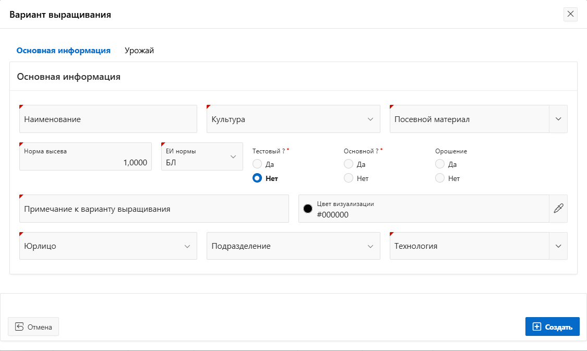Close the Вариант выращивания dialog

click(x=570, y=14)
